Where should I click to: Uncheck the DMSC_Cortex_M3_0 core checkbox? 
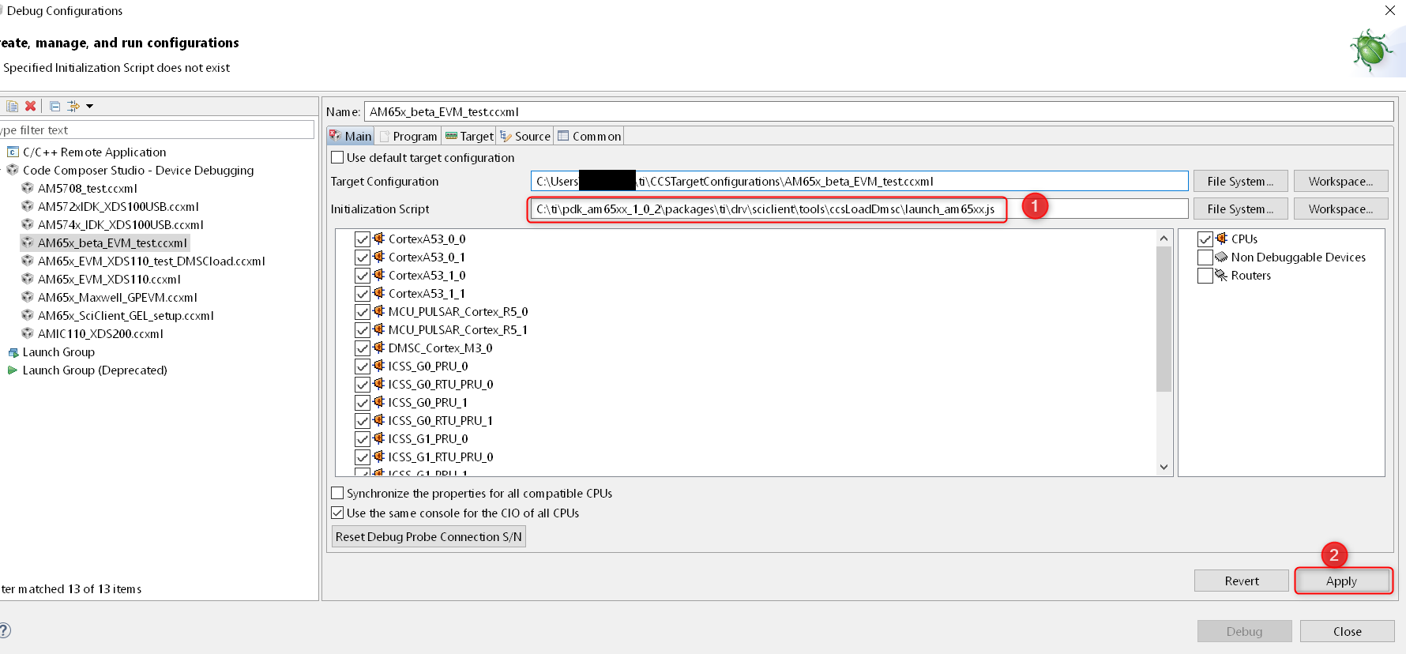click(x=363, y=348)
